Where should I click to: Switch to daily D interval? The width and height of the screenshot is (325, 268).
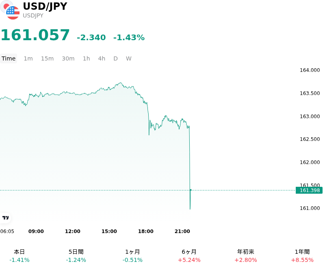(x=115, y=58)
